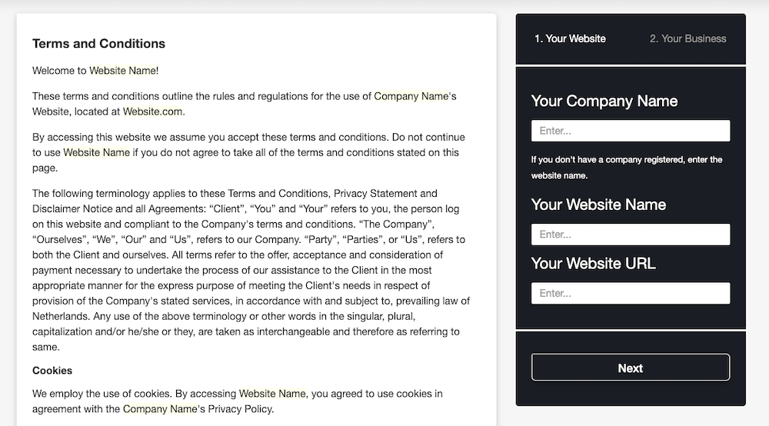Screen dimensions: 769x426
Task: Select the "1. Your Website" step tab
Action: tap(570, 38)
